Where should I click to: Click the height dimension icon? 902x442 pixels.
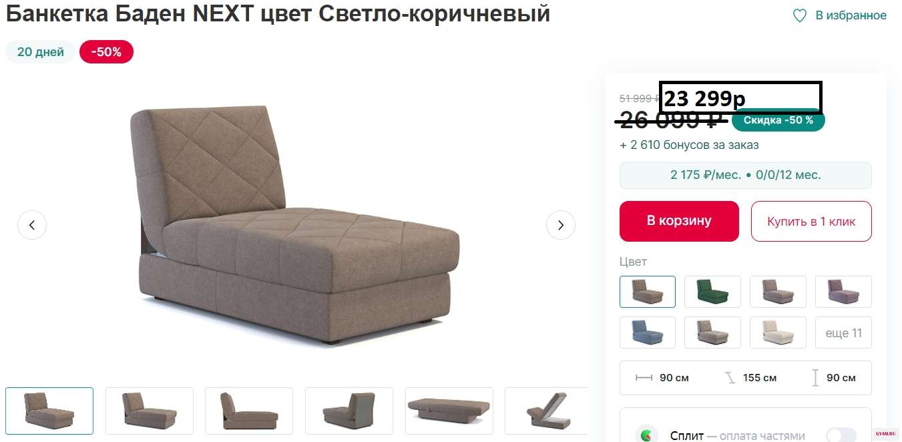pos(815,378)
